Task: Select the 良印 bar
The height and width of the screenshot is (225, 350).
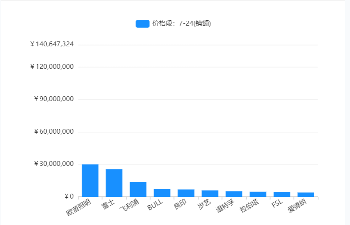Action: click(x=186, y=193)
